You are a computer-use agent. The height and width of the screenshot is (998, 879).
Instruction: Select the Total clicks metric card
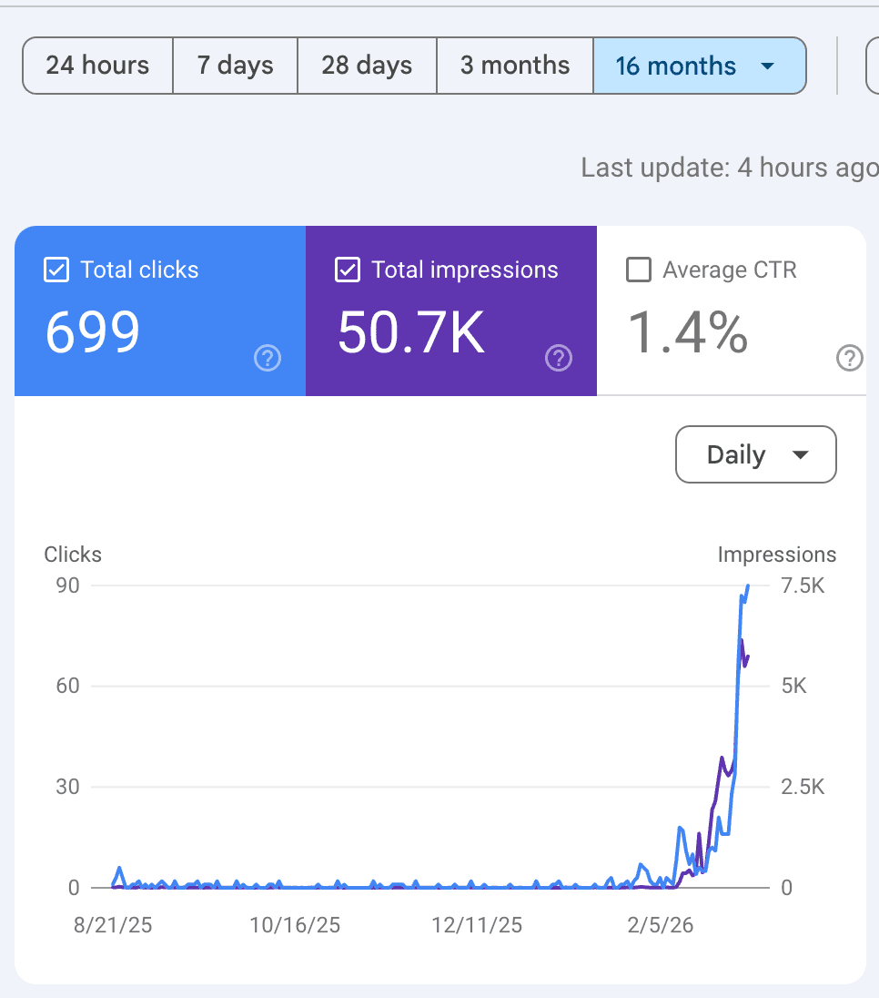click(x=159, y=311)
